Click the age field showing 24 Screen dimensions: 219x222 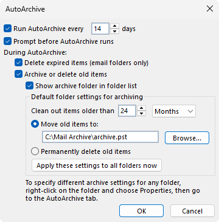(x=127, y=111)
